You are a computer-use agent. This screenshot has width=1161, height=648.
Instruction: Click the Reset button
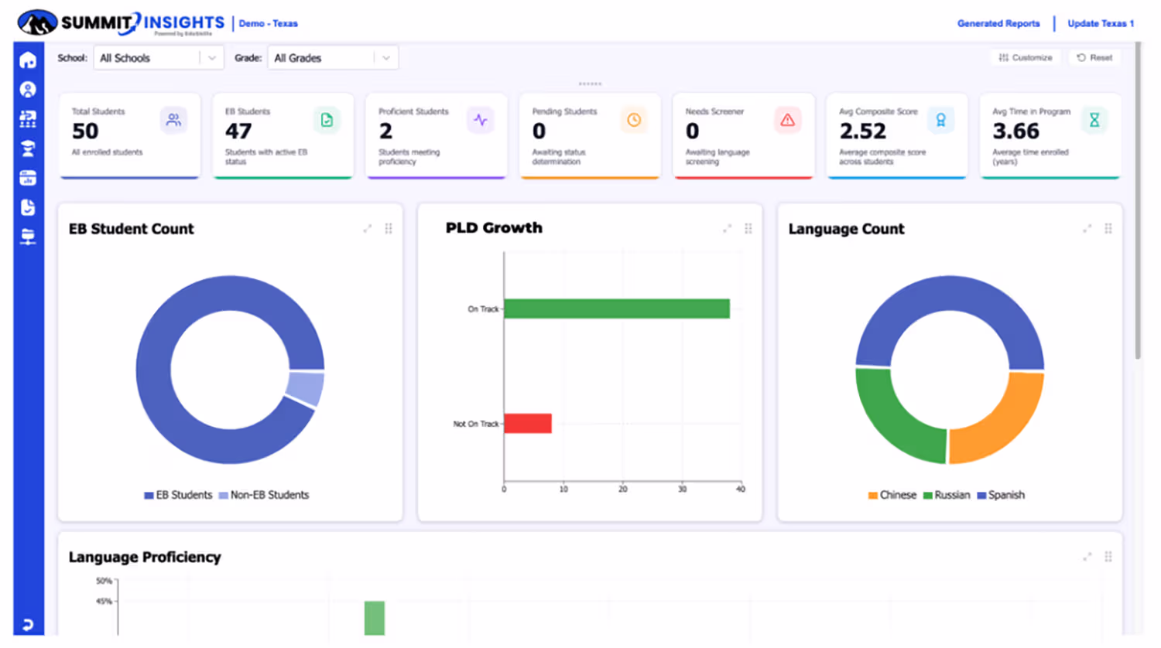[1094, 57]
